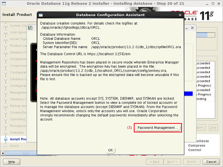Open Password Management in Database Configuration Assistant

tap(158, 128)
